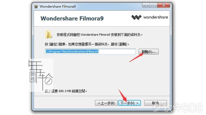Click the disabled maximize window button

click(x=153, y=5)
